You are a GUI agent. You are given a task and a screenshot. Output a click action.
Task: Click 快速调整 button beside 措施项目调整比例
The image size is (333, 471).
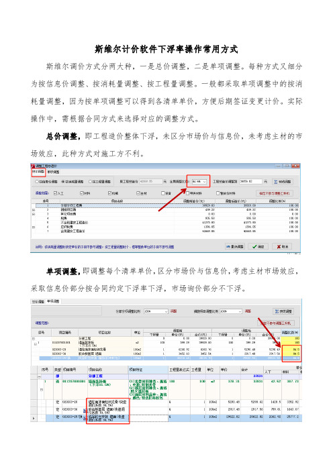pyautogui.click(x=283, y=311)
